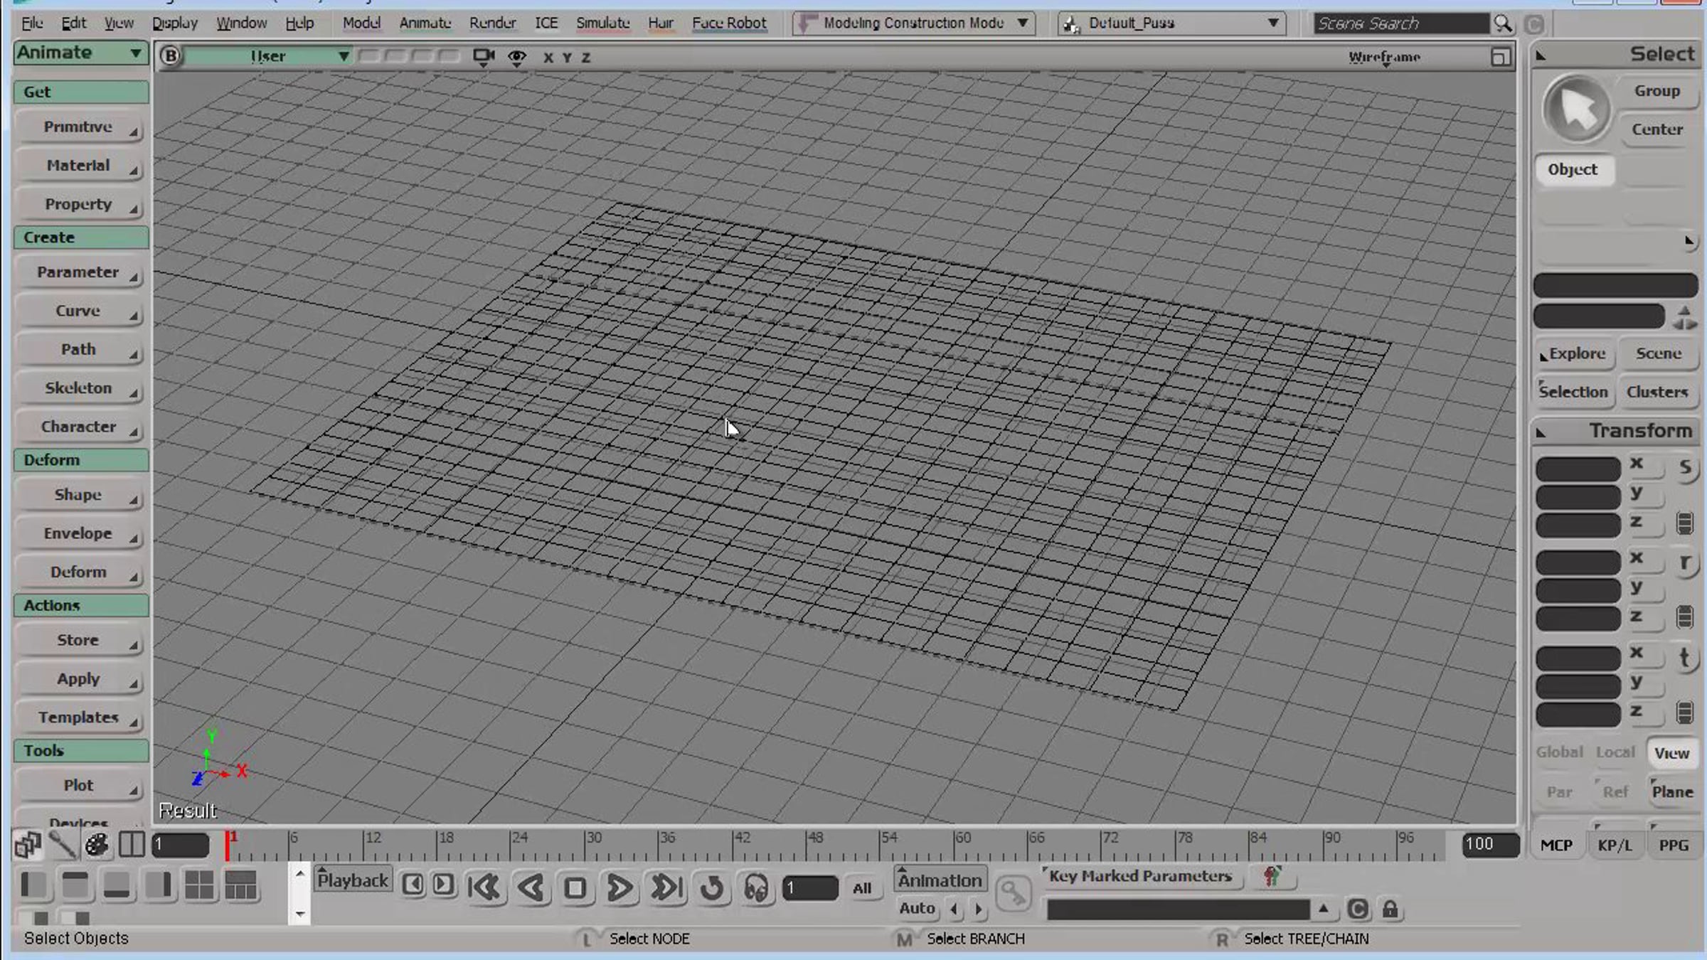Image resolution: width=1707 pixels, height=960 pixels.
Task: Click the lock icon in animation panel
Action: click(1390, 910)
